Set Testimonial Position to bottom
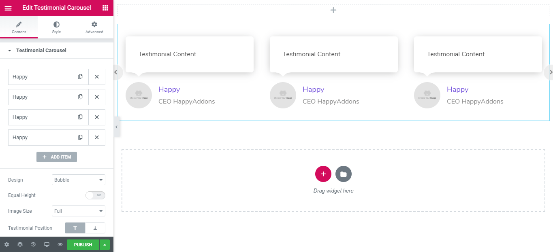 point(95,228)
